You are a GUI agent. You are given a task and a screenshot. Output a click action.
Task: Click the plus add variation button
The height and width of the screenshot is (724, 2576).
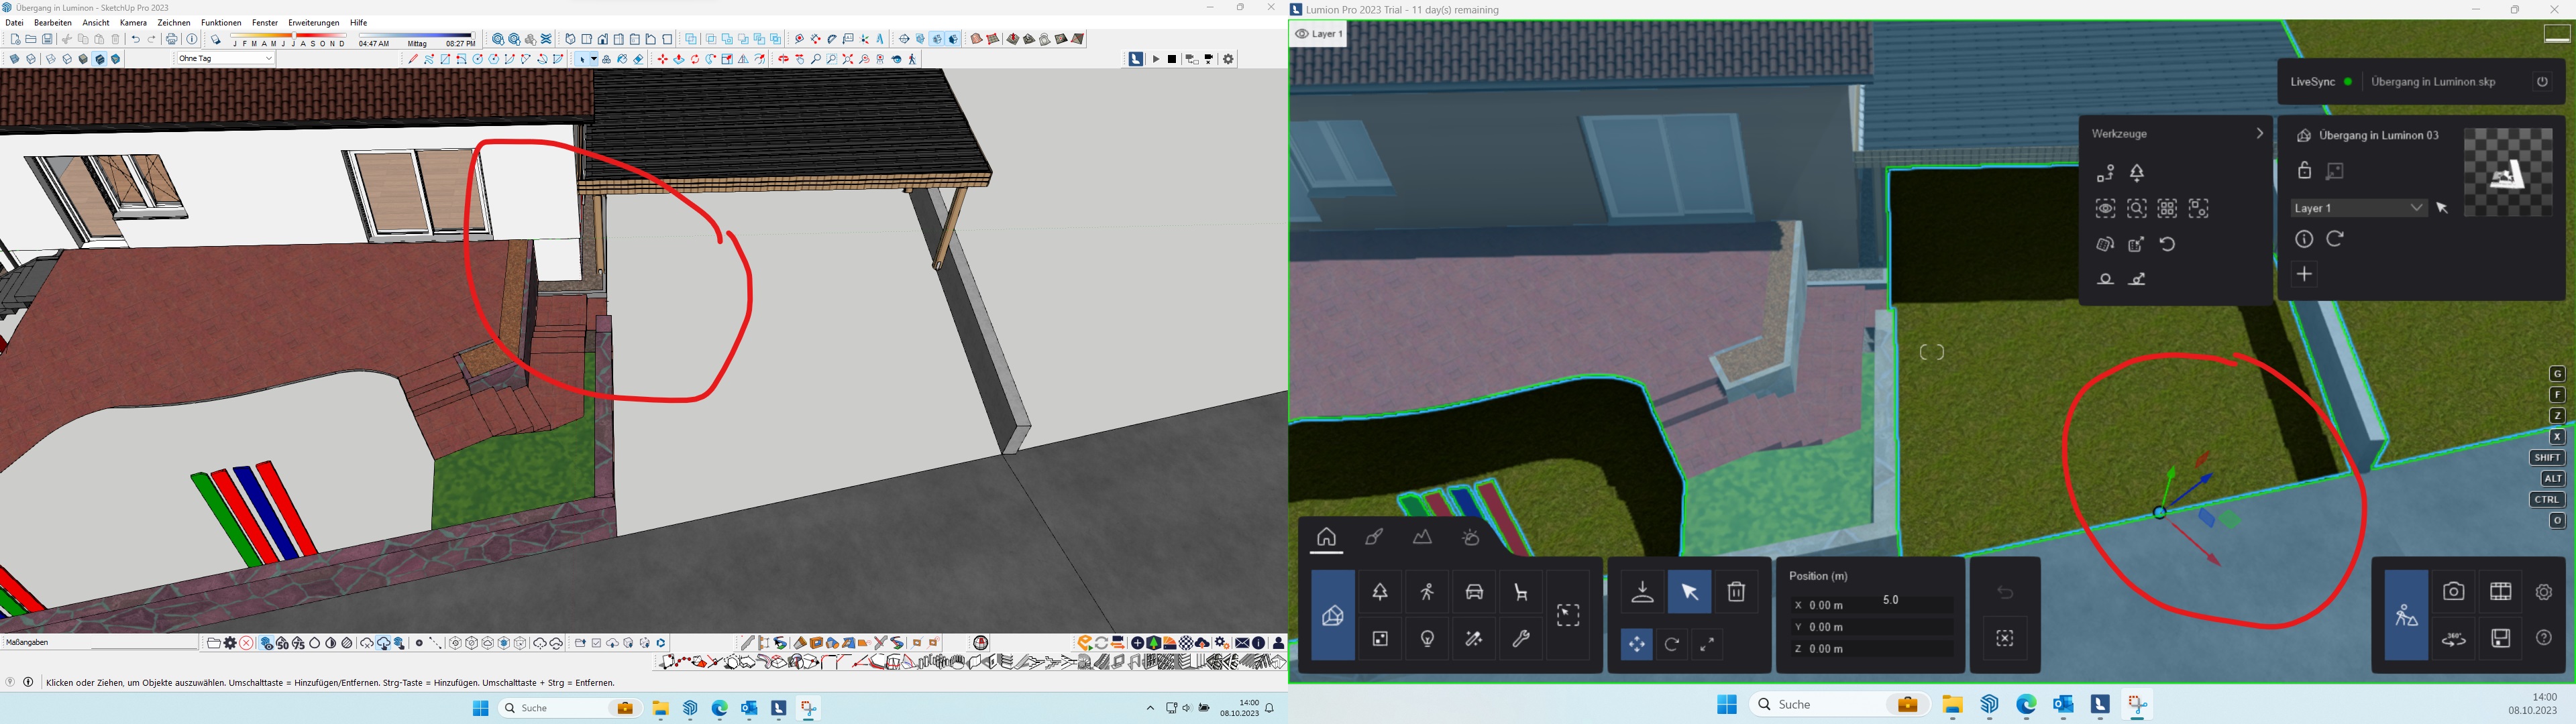[2304, 275]
